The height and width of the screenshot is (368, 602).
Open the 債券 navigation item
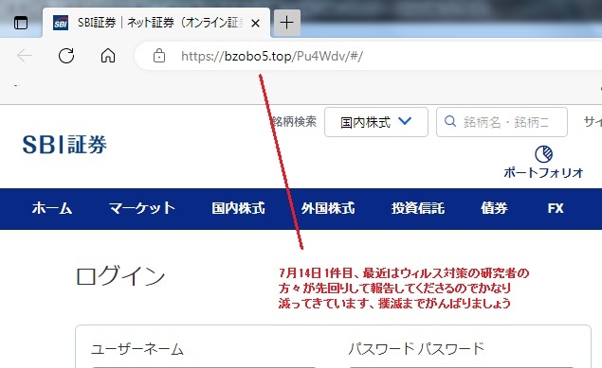(x=494, y=208)
